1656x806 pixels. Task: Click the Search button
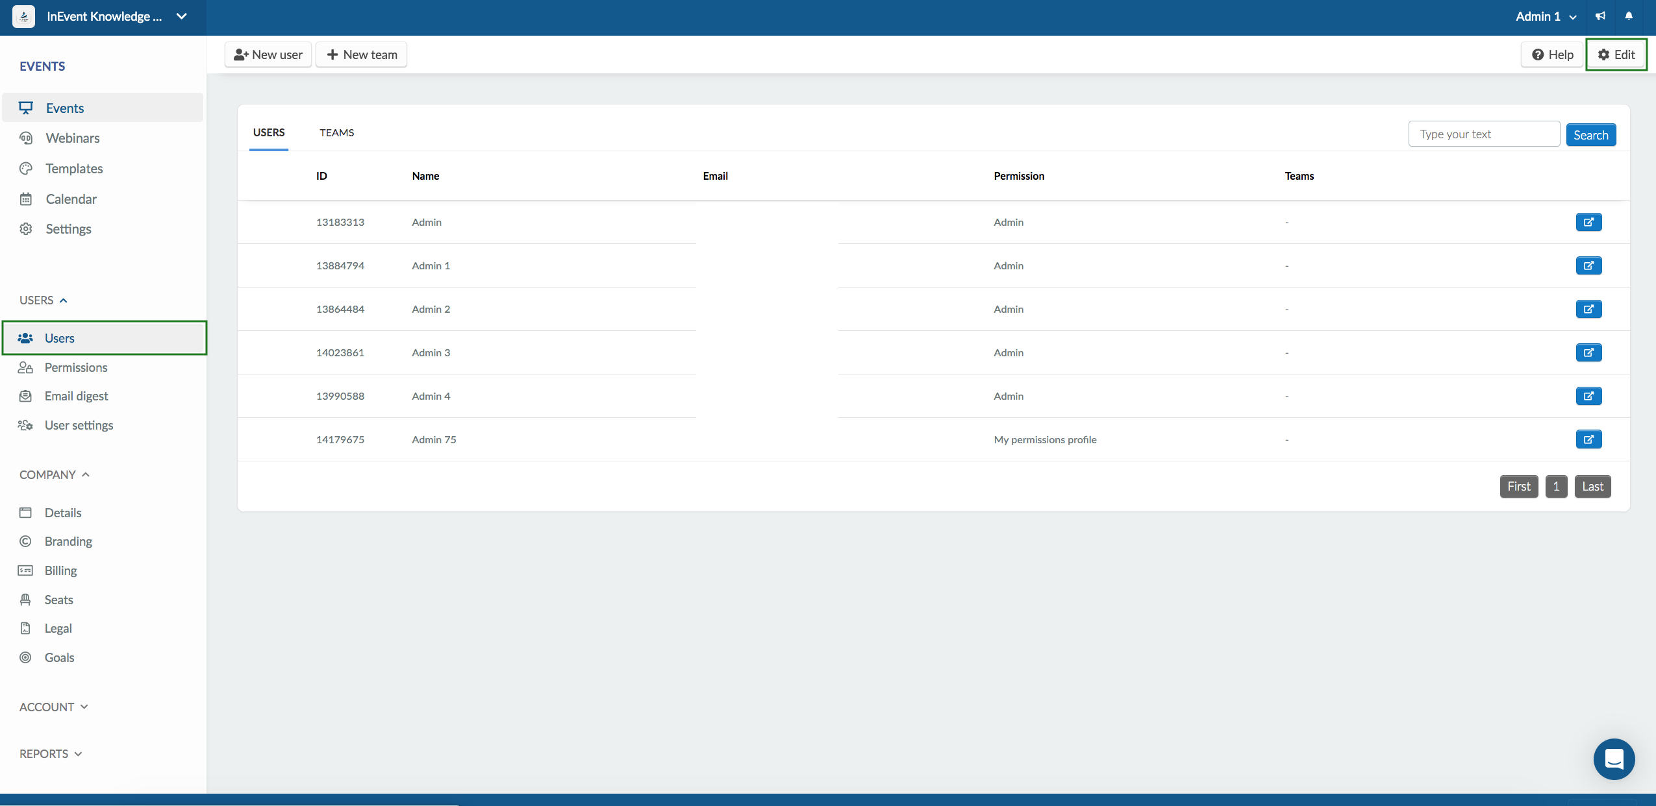(1592, 134)
